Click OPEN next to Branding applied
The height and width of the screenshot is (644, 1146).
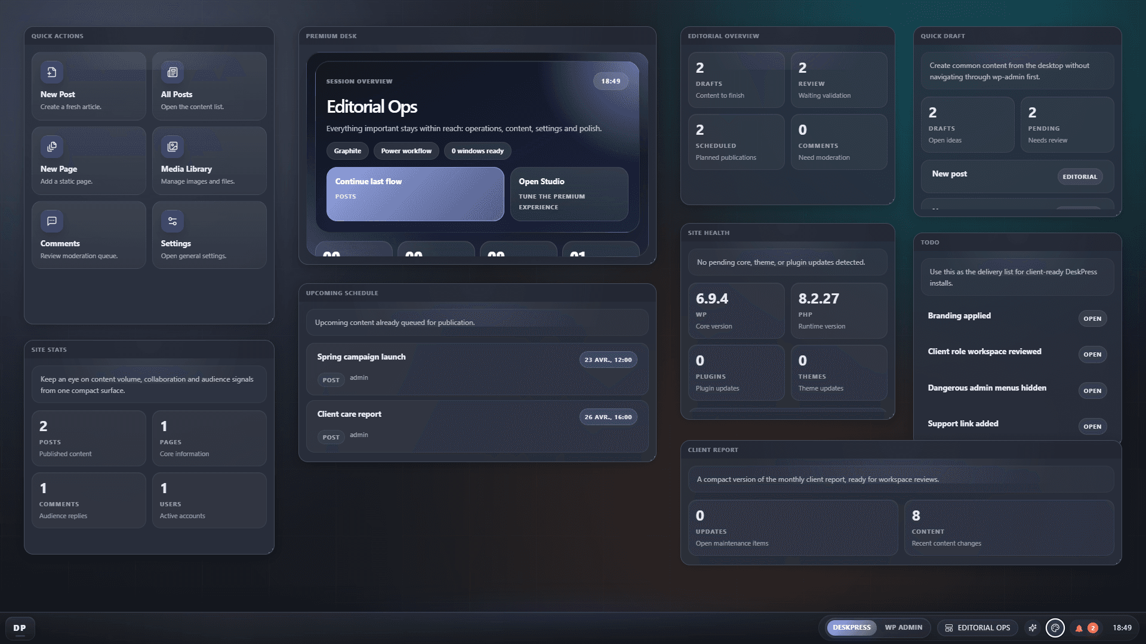[1092, 318]
